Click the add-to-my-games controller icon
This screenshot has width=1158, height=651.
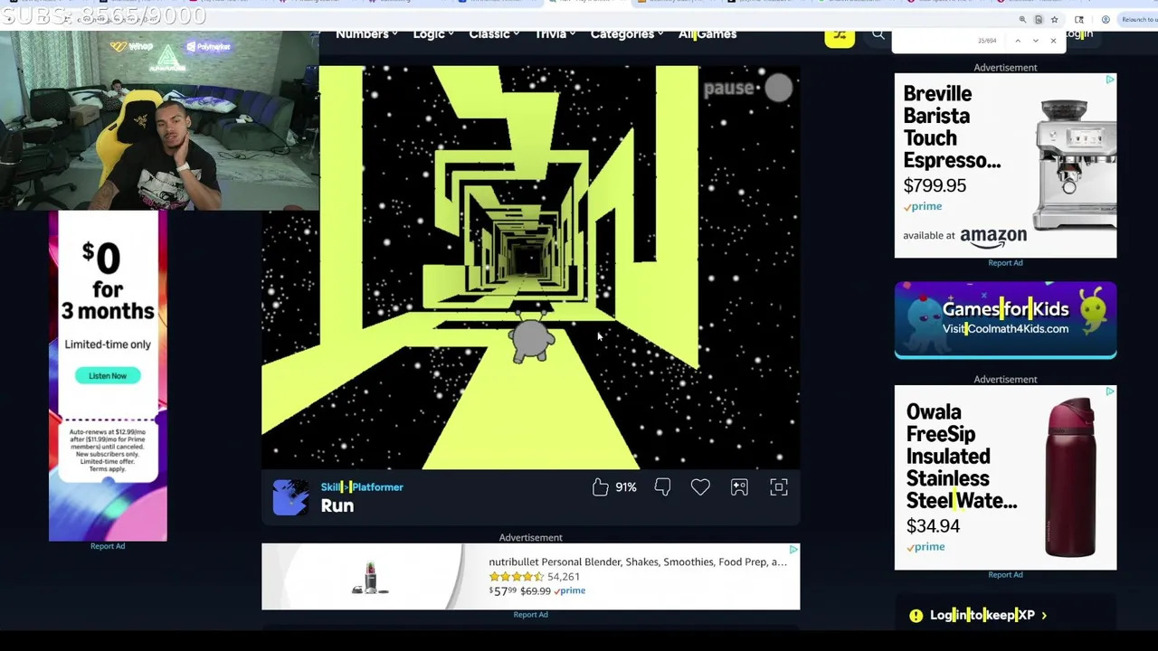(739, 487)
